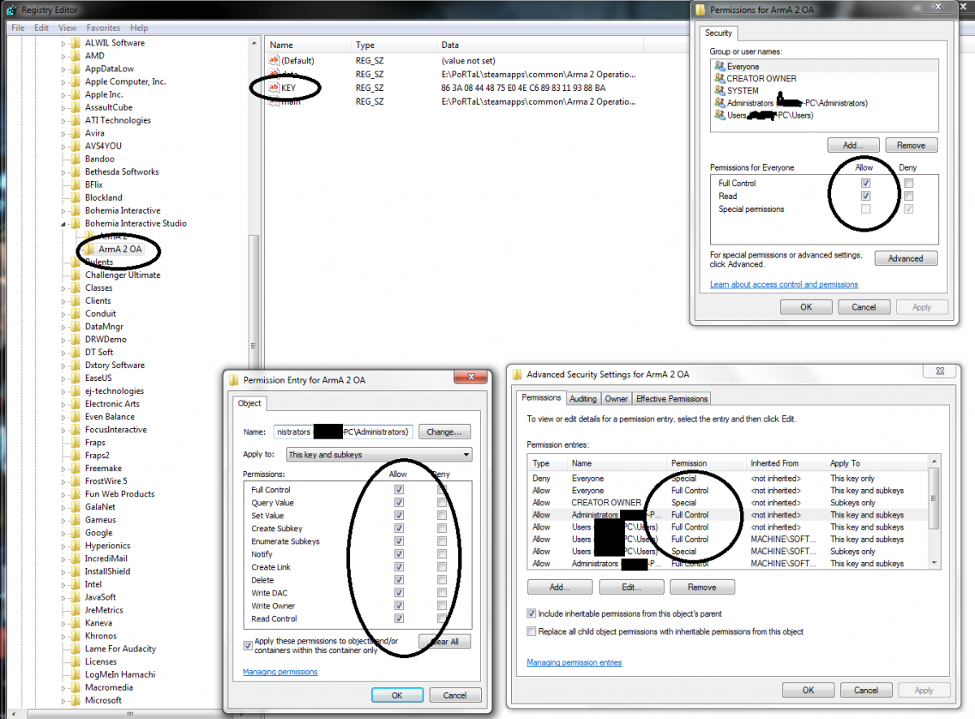Image resolution: width=975 pixels, height=719 pixels.
Task: Click the Advanced button
Action: point(905,258)
